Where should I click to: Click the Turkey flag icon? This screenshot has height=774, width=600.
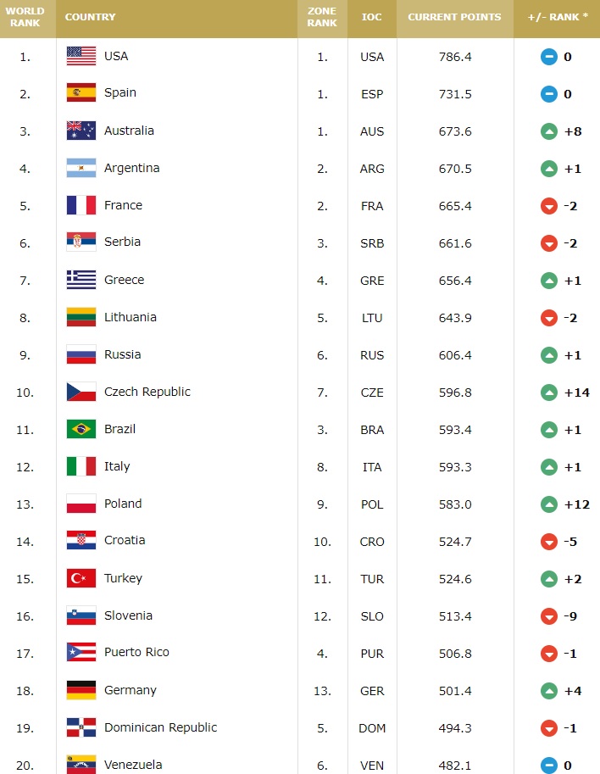click(81, 578)
